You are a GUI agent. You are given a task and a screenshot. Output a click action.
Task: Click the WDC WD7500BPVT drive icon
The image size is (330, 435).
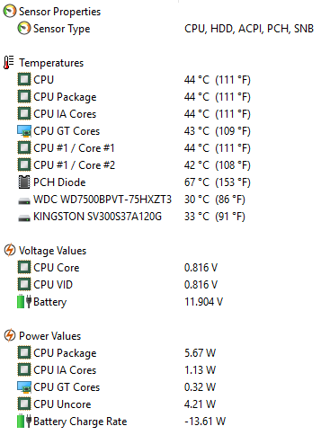pyautogui.click(x=24, y=200)
